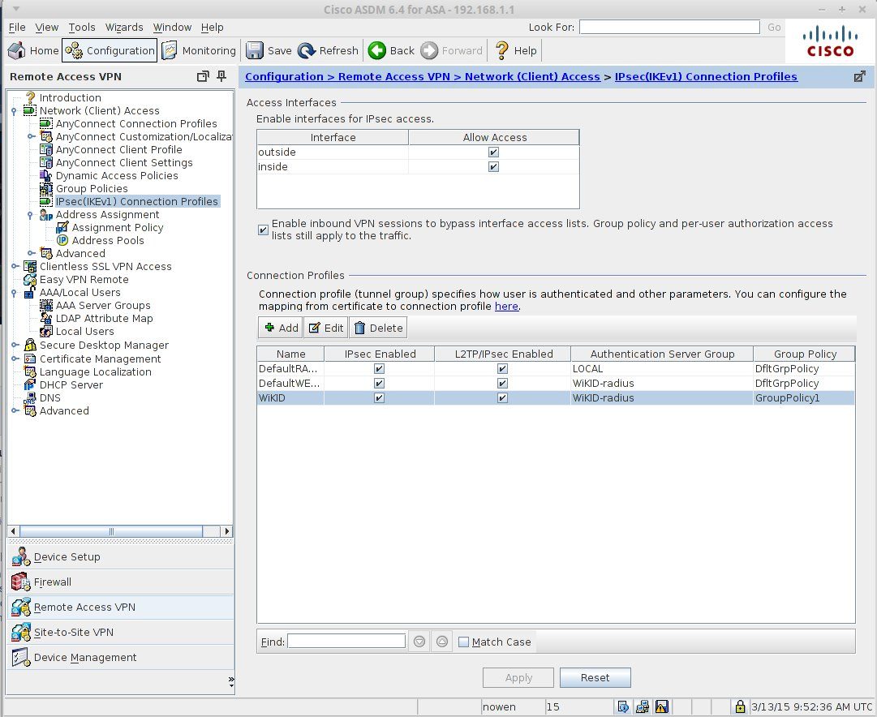Image resolution: width=877 pixels, height=717 pixels.
Task: Enable Match Case for the Find search
Action: [463, 642]
